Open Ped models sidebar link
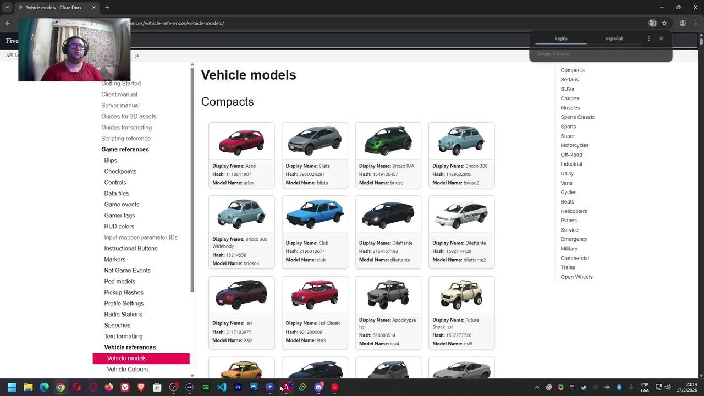 (119, 282)
